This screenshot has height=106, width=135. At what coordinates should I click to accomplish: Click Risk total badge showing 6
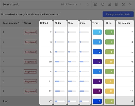tap(110, 101)
